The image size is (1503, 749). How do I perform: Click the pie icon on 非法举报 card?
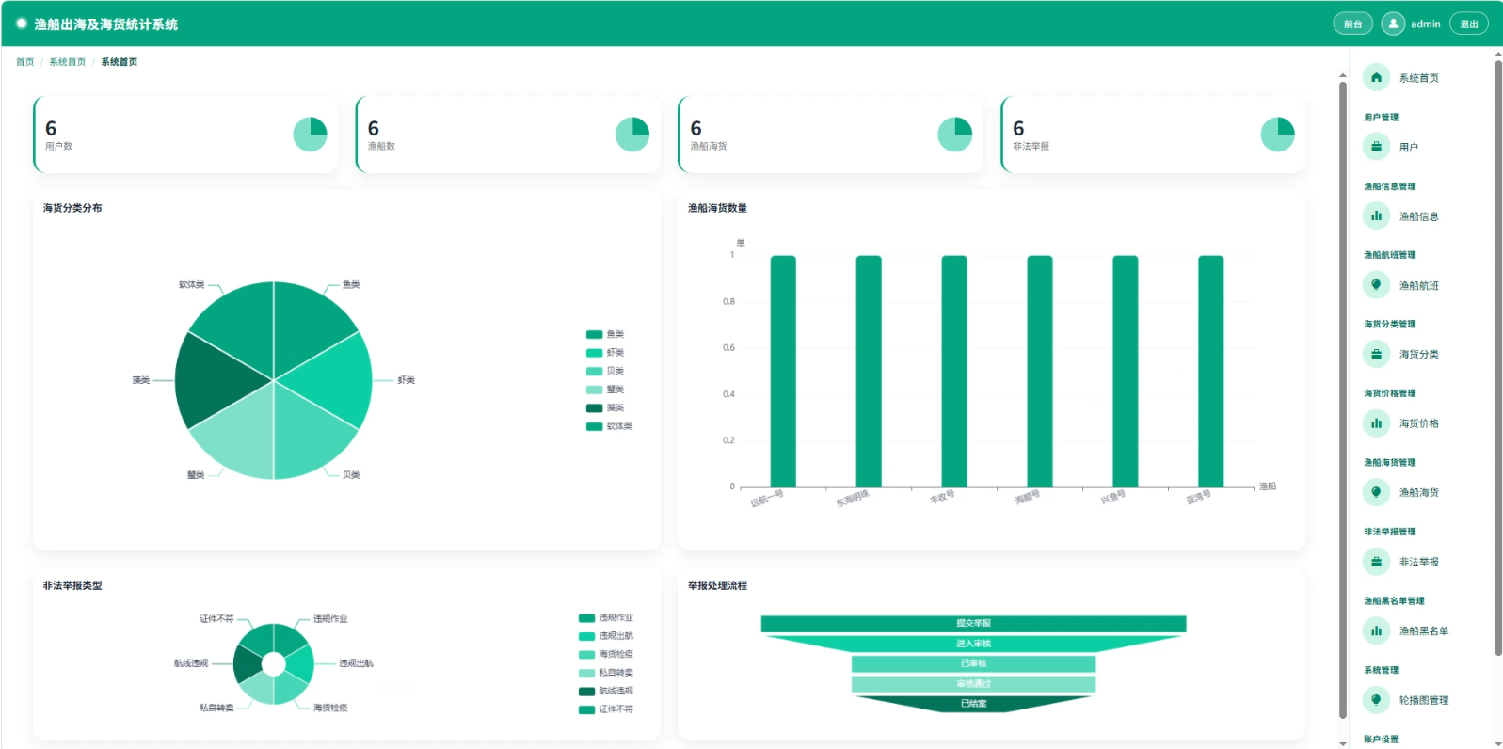click(x=1278, y=135)
